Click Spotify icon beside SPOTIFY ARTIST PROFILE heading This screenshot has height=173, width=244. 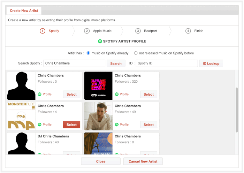(100, 41)
